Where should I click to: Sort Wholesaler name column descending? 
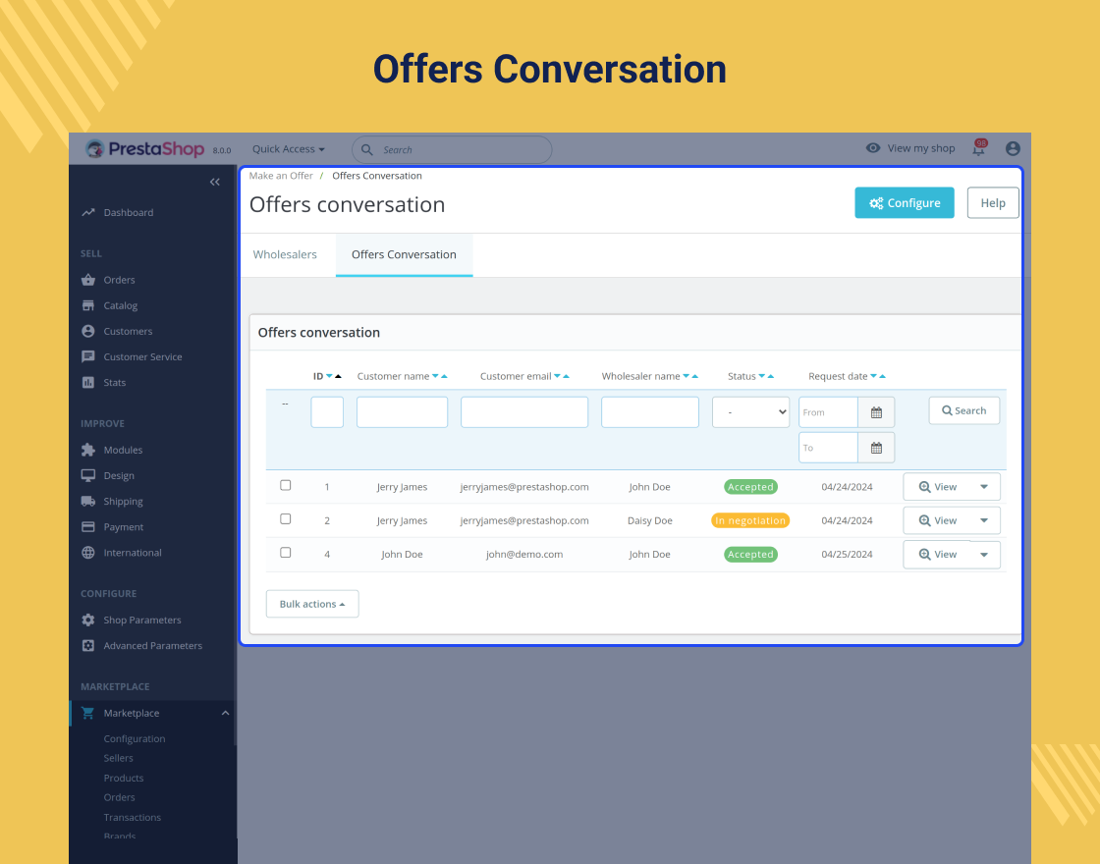687,377
